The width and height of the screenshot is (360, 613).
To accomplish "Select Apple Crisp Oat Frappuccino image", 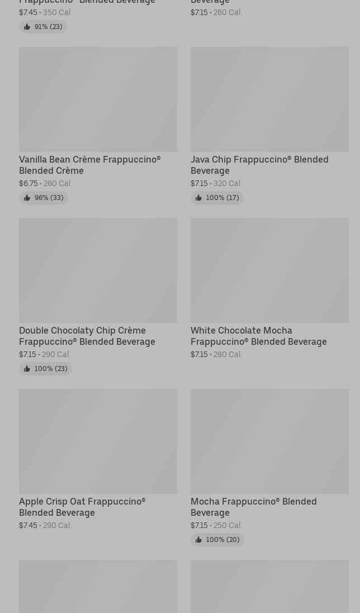I will click(x=98, y=441).
